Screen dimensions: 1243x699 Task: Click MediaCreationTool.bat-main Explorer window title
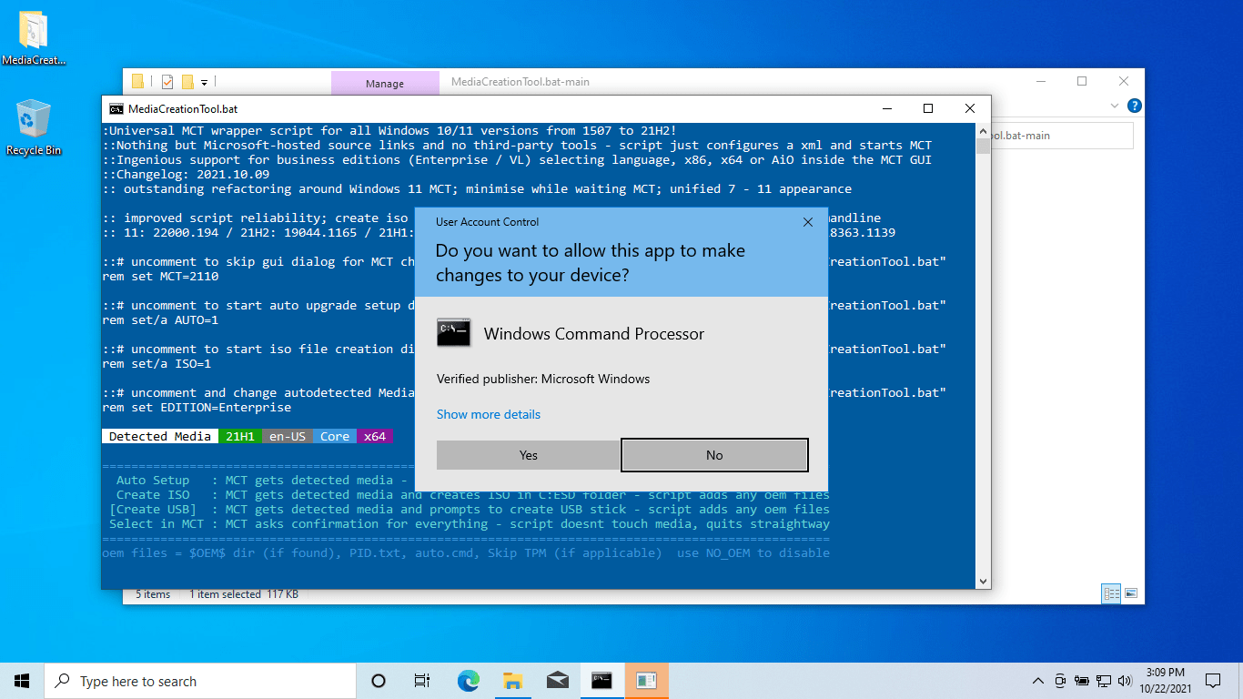(x=520, y=82)
